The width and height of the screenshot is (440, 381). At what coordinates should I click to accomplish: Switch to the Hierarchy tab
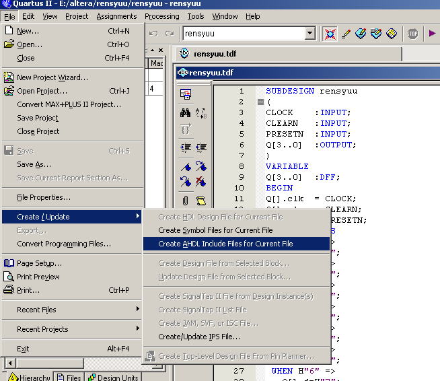click(30, 377)
